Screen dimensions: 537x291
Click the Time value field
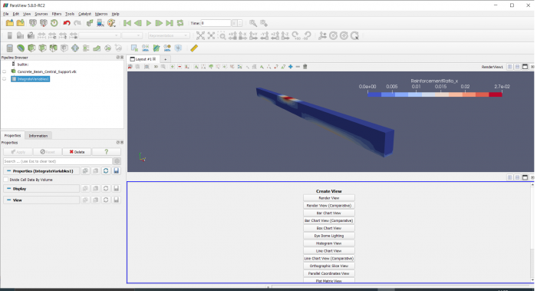[216, 23]
